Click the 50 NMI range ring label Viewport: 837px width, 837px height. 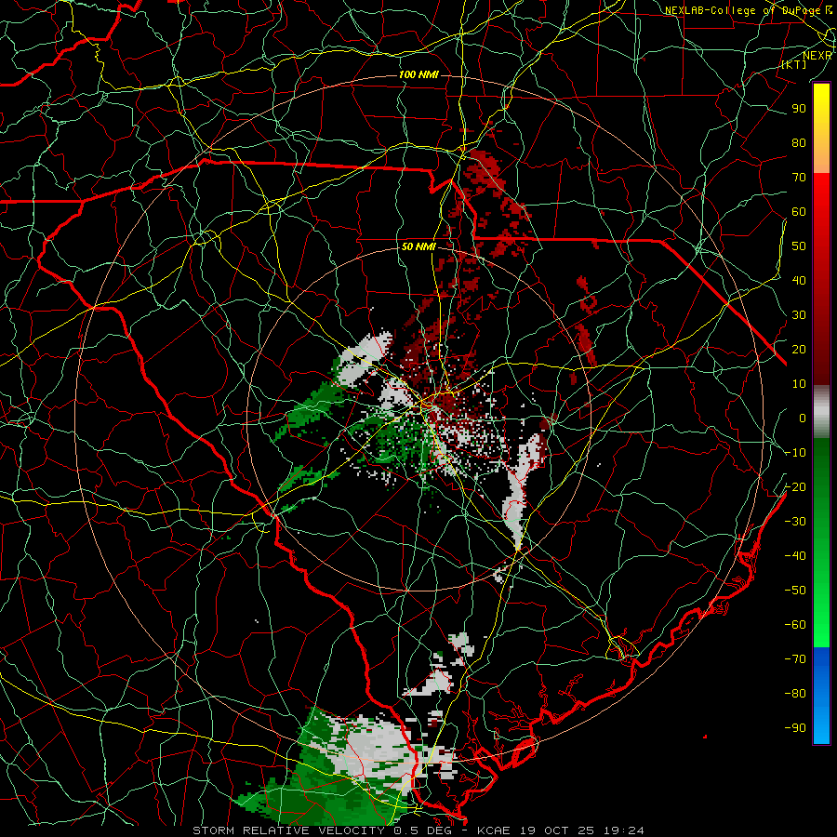click(x=418, y=247)
